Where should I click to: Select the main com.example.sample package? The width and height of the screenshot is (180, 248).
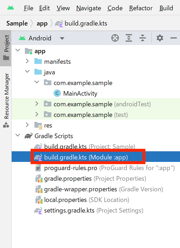83,83
